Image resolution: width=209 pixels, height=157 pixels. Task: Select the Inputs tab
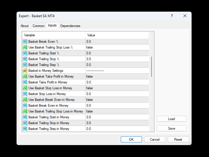point(52,25)
